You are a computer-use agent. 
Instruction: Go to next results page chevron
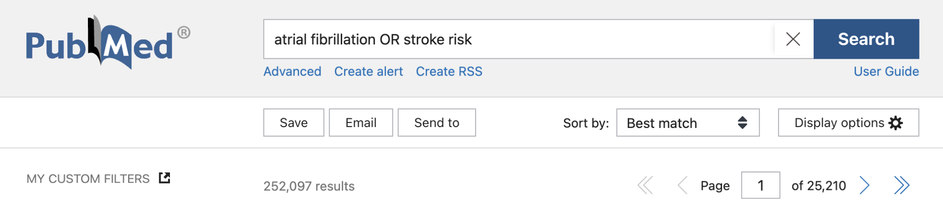864,186
